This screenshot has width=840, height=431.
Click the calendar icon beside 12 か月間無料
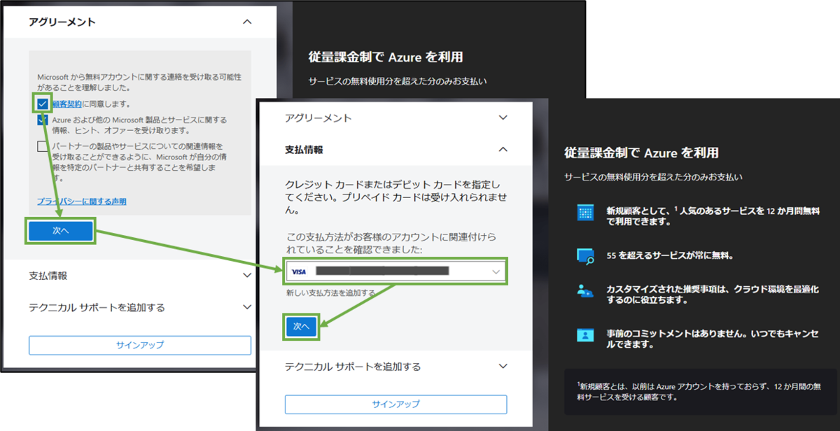coord(585,213)
